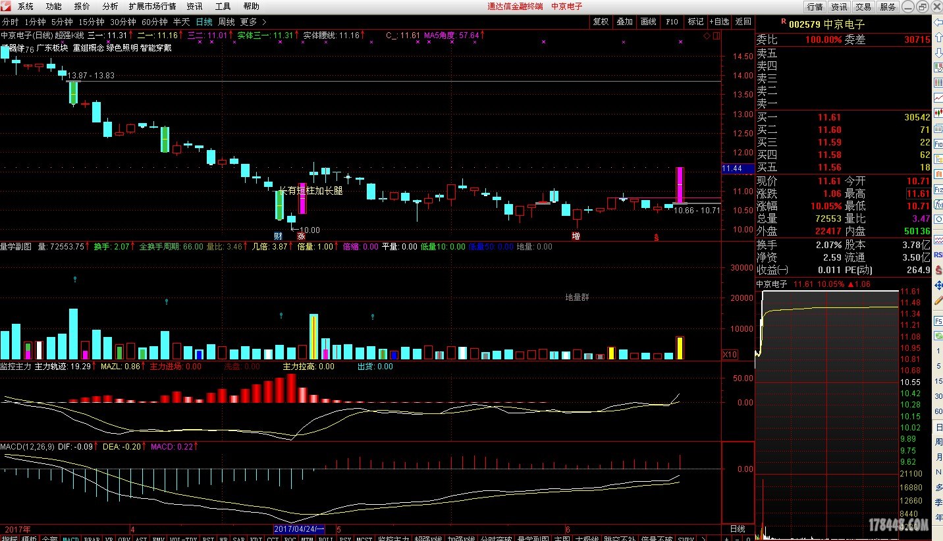The width and height of the screenshot is (943, 541).
Task: Open the 分析 menu
Action: click(x=111, y=7)
